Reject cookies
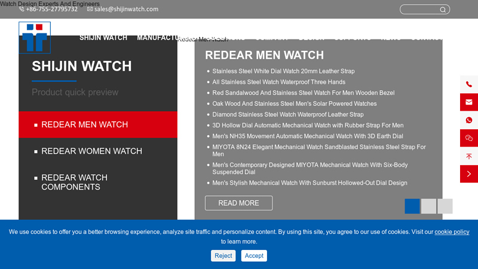This screenshot has height=269, width=478. pyautogui.click(x=223, y=256)
